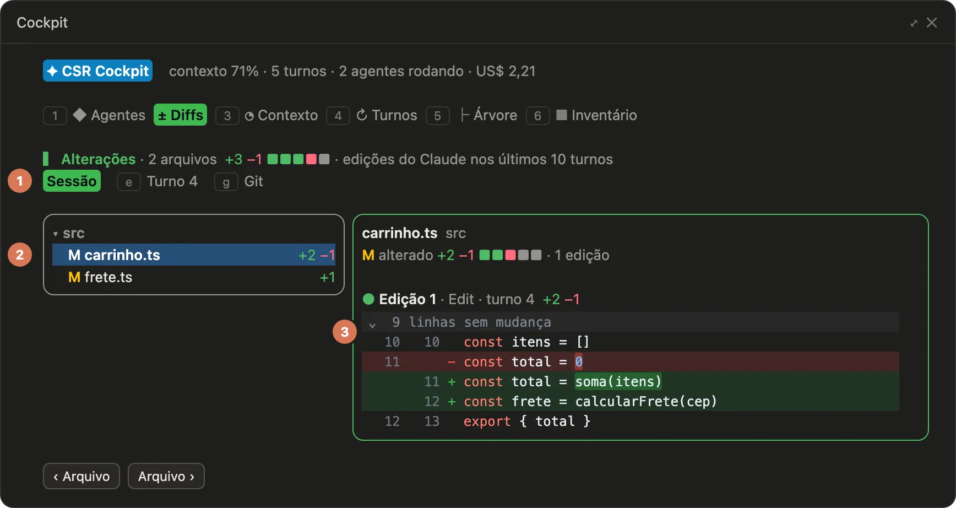This screenshot has height=508, width=956.
Task: Select carrinho.ts in the file tree
Action: pos(194,255)
